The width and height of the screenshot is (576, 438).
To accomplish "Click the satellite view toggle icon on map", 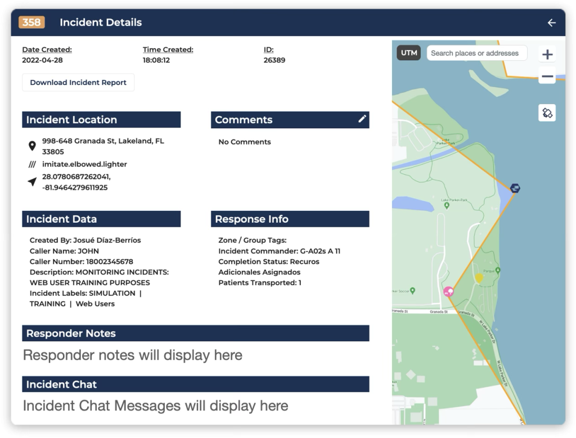I will pos(547,112).
